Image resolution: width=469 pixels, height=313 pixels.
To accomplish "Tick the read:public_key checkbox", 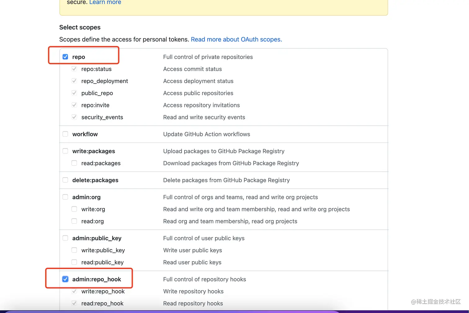I will (x=74, y=262).
